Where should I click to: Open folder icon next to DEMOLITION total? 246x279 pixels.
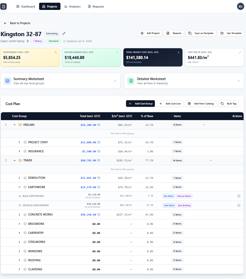tap(99, 178)
